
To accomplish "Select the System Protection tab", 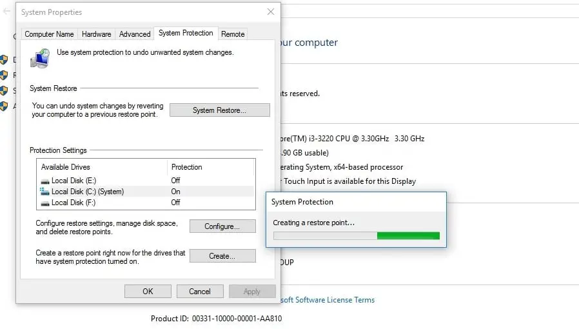I will click(x=186, y=33).
